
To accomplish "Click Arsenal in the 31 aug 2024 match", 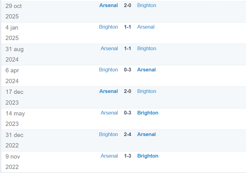I will point(109,49).
